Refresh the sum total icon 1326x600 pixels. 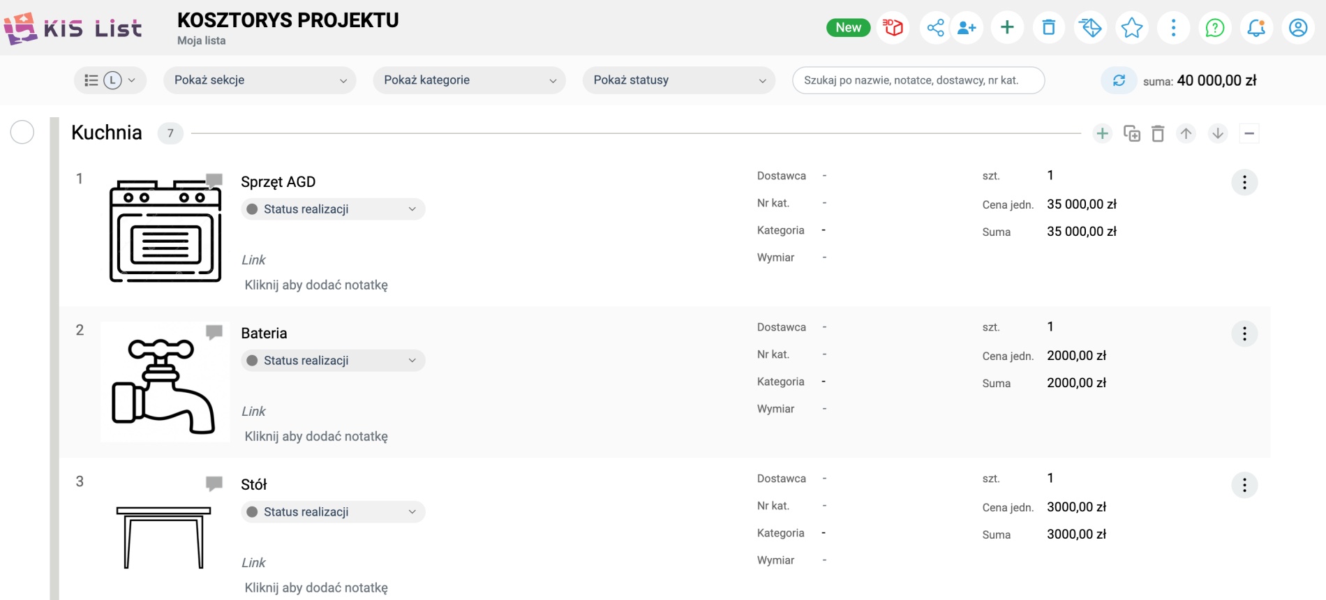[x=1119, y=80]
